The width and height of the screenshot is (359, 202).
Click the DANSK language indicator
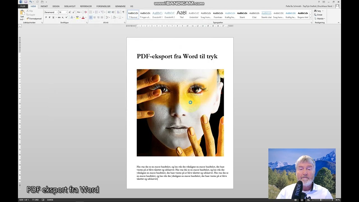[x=50, y=200]
